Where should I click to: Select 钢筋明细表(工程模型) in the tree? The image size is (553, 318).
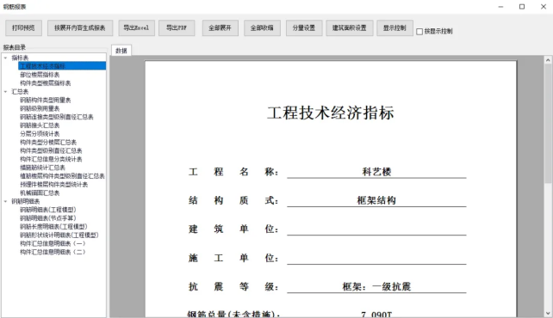[x=48, y=210]
